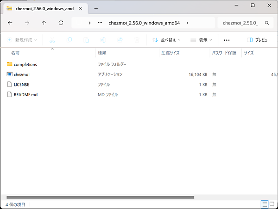This screenshot has height=209, width=278.
Task: Open the 並べ替え sort dropdown
Action: coord(166,40)
